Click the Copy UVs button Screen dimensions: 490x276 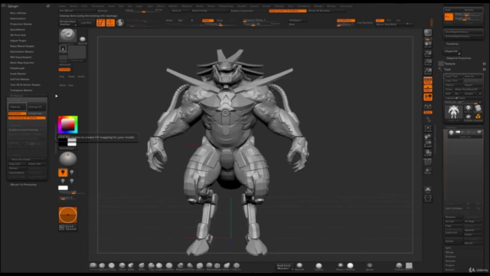click(x=17, y=163)
